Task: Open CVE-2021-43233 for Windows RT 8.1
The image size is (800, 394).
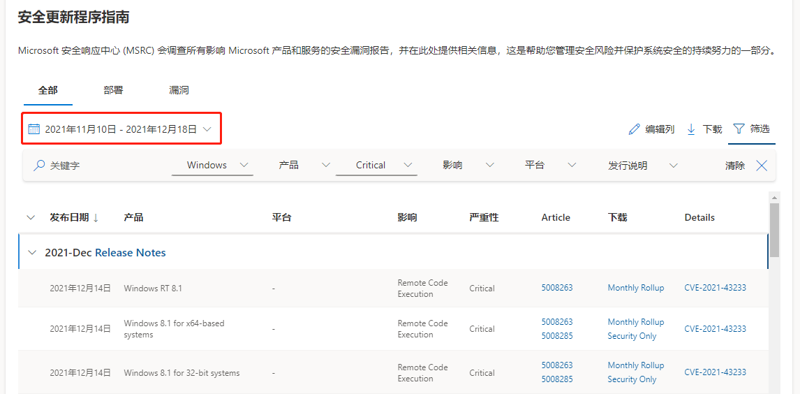Action: point(716,288)
